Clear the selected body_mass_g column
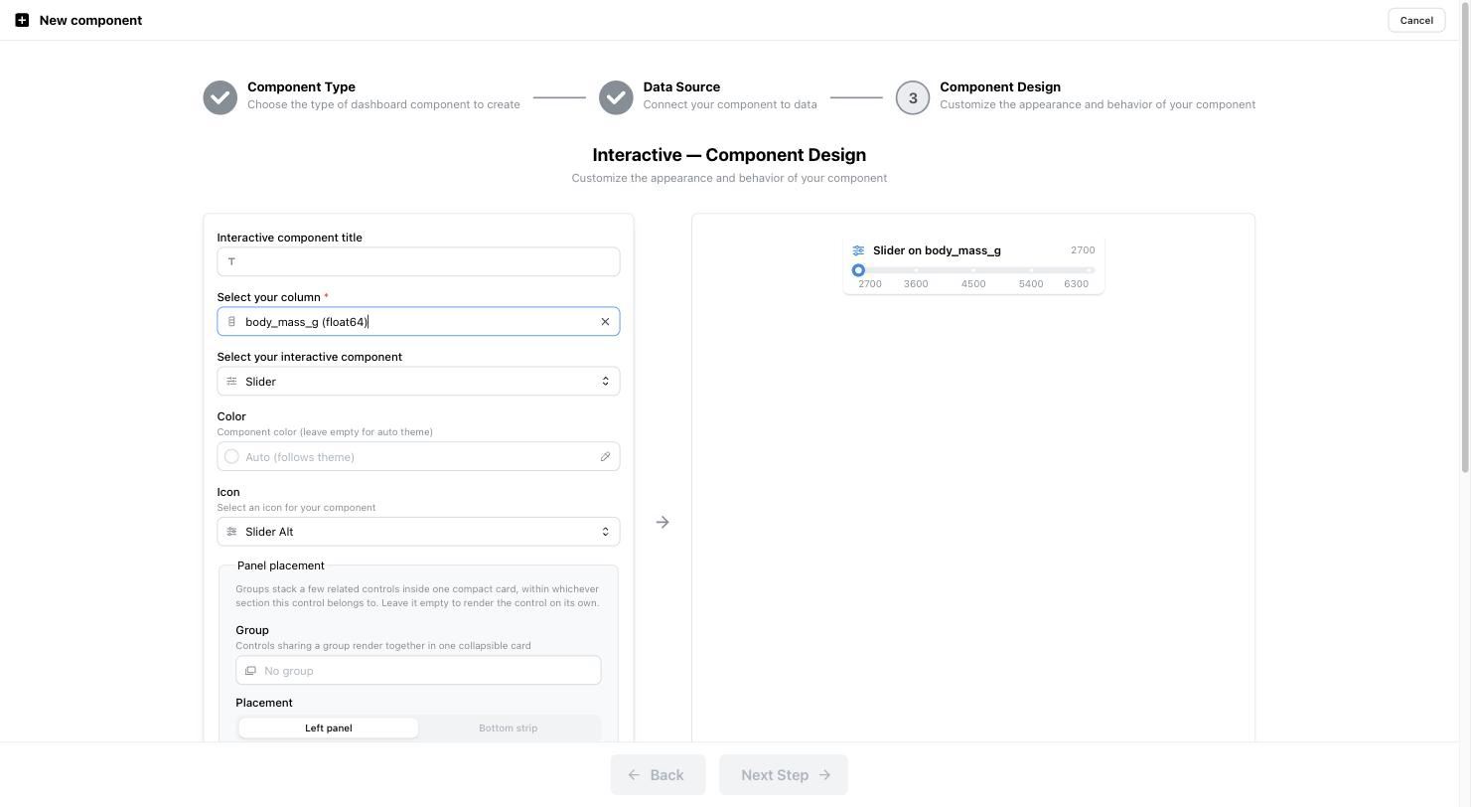 click(605, 322)
